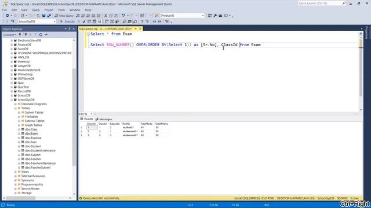Open the SchoolSysDB available databases dropdown

[x=54, y=21]
